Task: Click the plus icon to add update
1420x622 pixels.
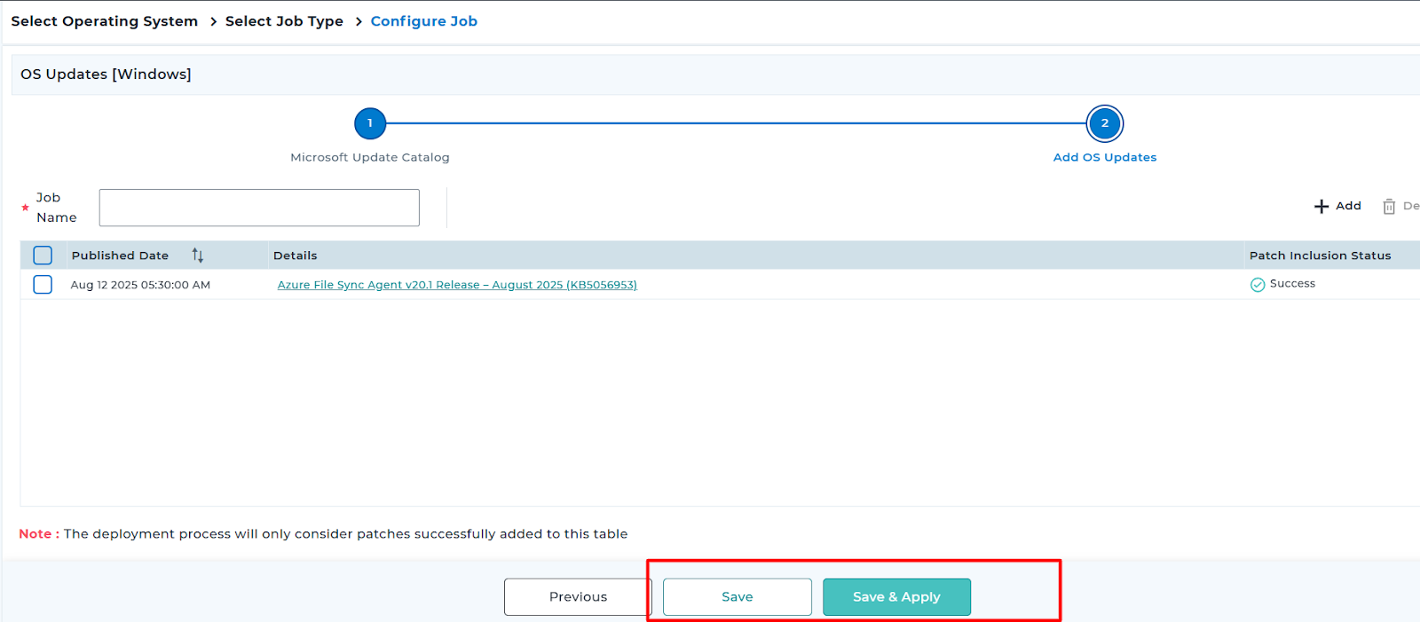Action: (x=1321, y=207)
